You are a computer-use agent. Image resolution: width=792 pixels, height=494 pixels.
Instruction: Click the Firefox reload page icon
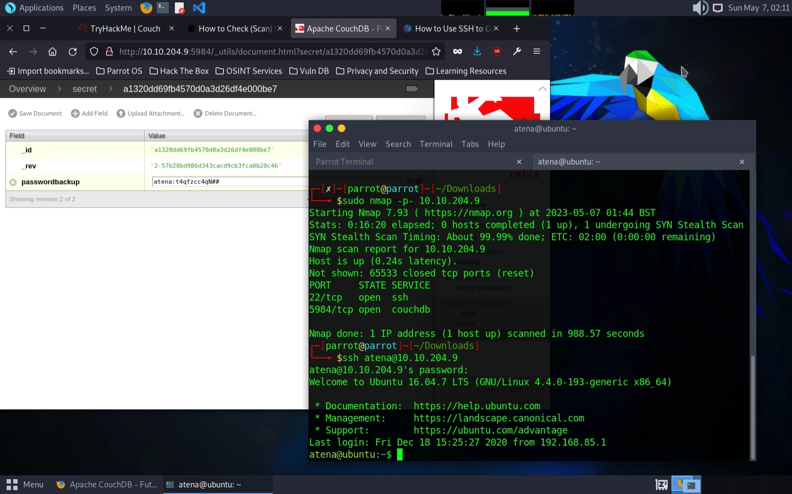tap(73, 52)
